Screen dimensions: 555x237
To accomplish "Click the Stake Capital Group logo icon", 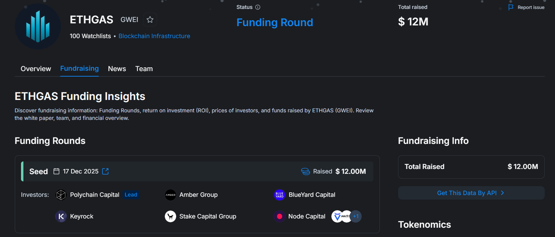I will click(x=170, y=216).
